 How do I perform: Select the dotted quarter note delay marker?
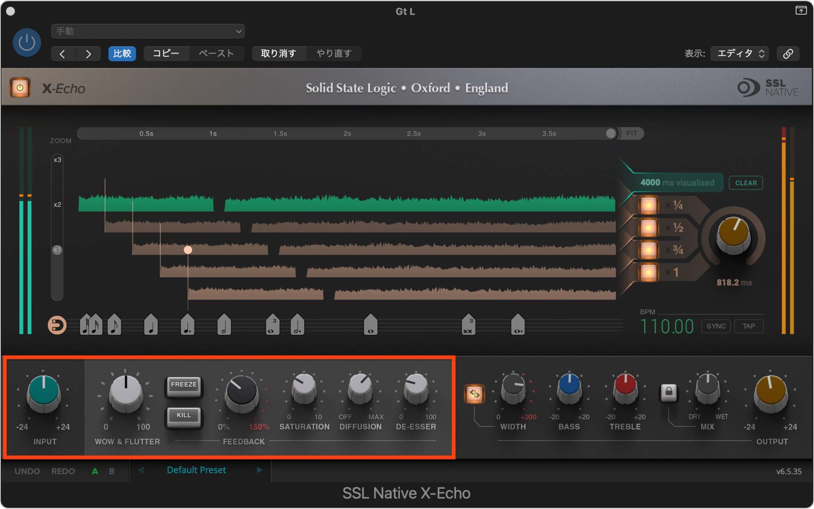point(187,325)
